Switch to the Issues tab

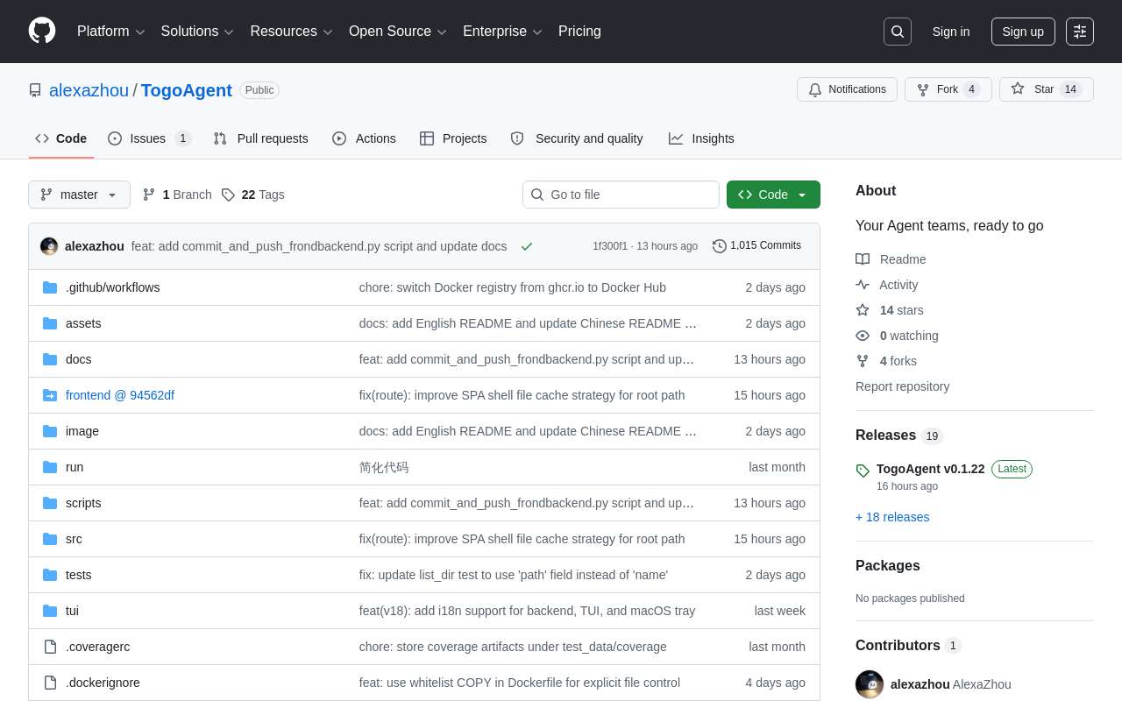[148, 138]
